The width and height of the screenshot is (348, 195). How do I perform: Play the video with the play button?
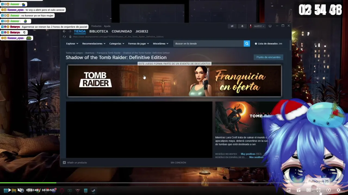(10, 190)
